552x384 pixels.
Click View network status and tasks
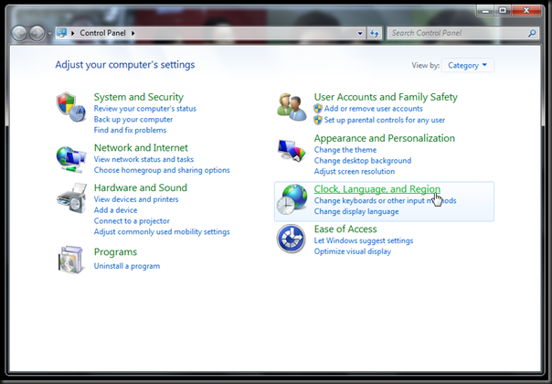(x=143, y=159)
